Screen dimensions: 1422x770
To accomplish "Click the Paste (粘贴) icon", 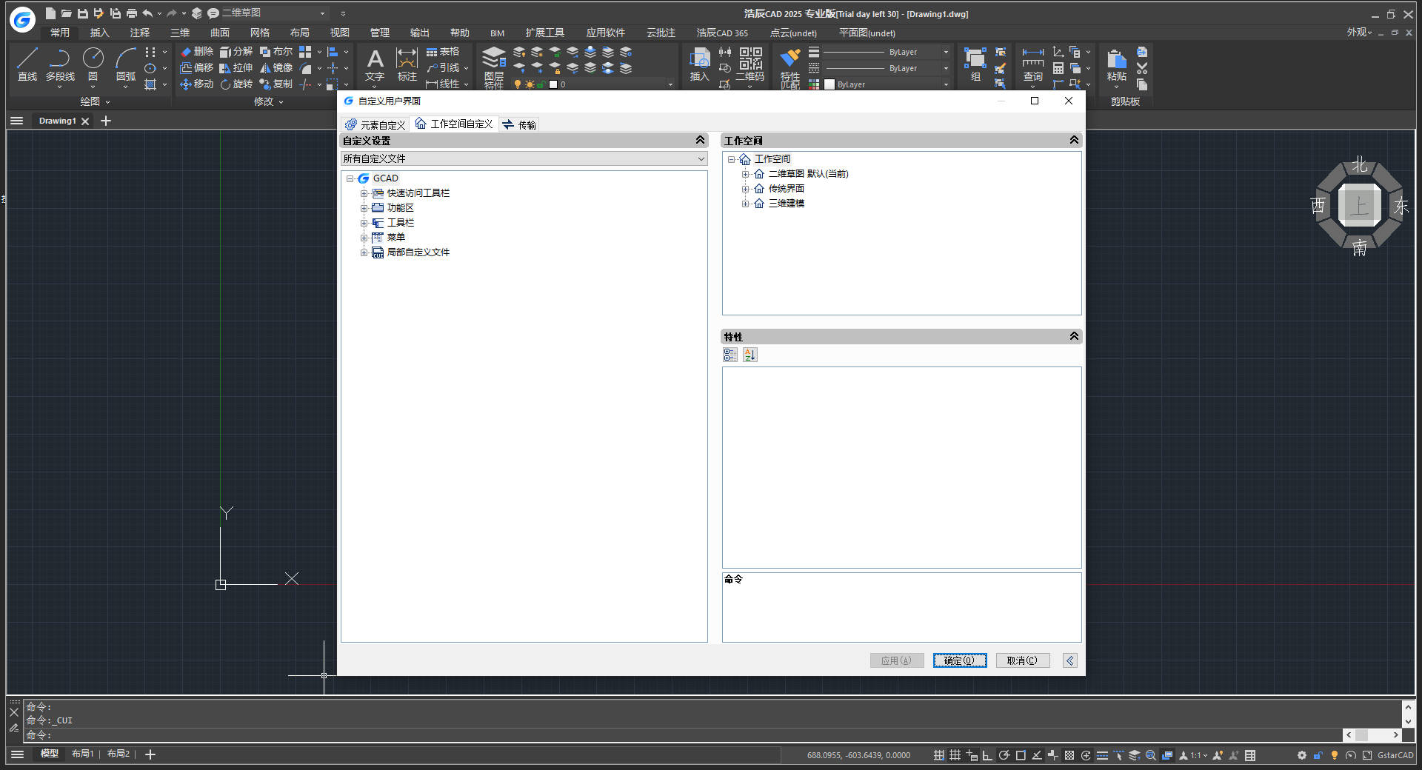I will (x=1116, y=64).
